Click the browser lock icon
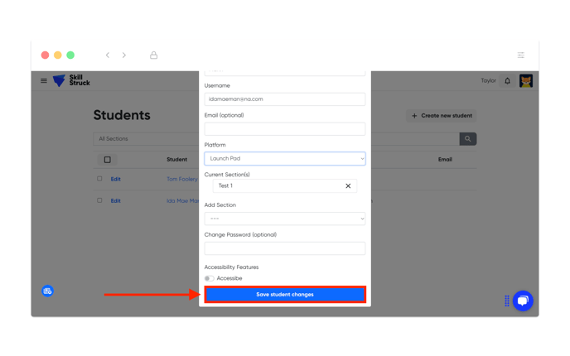570x356 pixels. click(x=154, y=55)
